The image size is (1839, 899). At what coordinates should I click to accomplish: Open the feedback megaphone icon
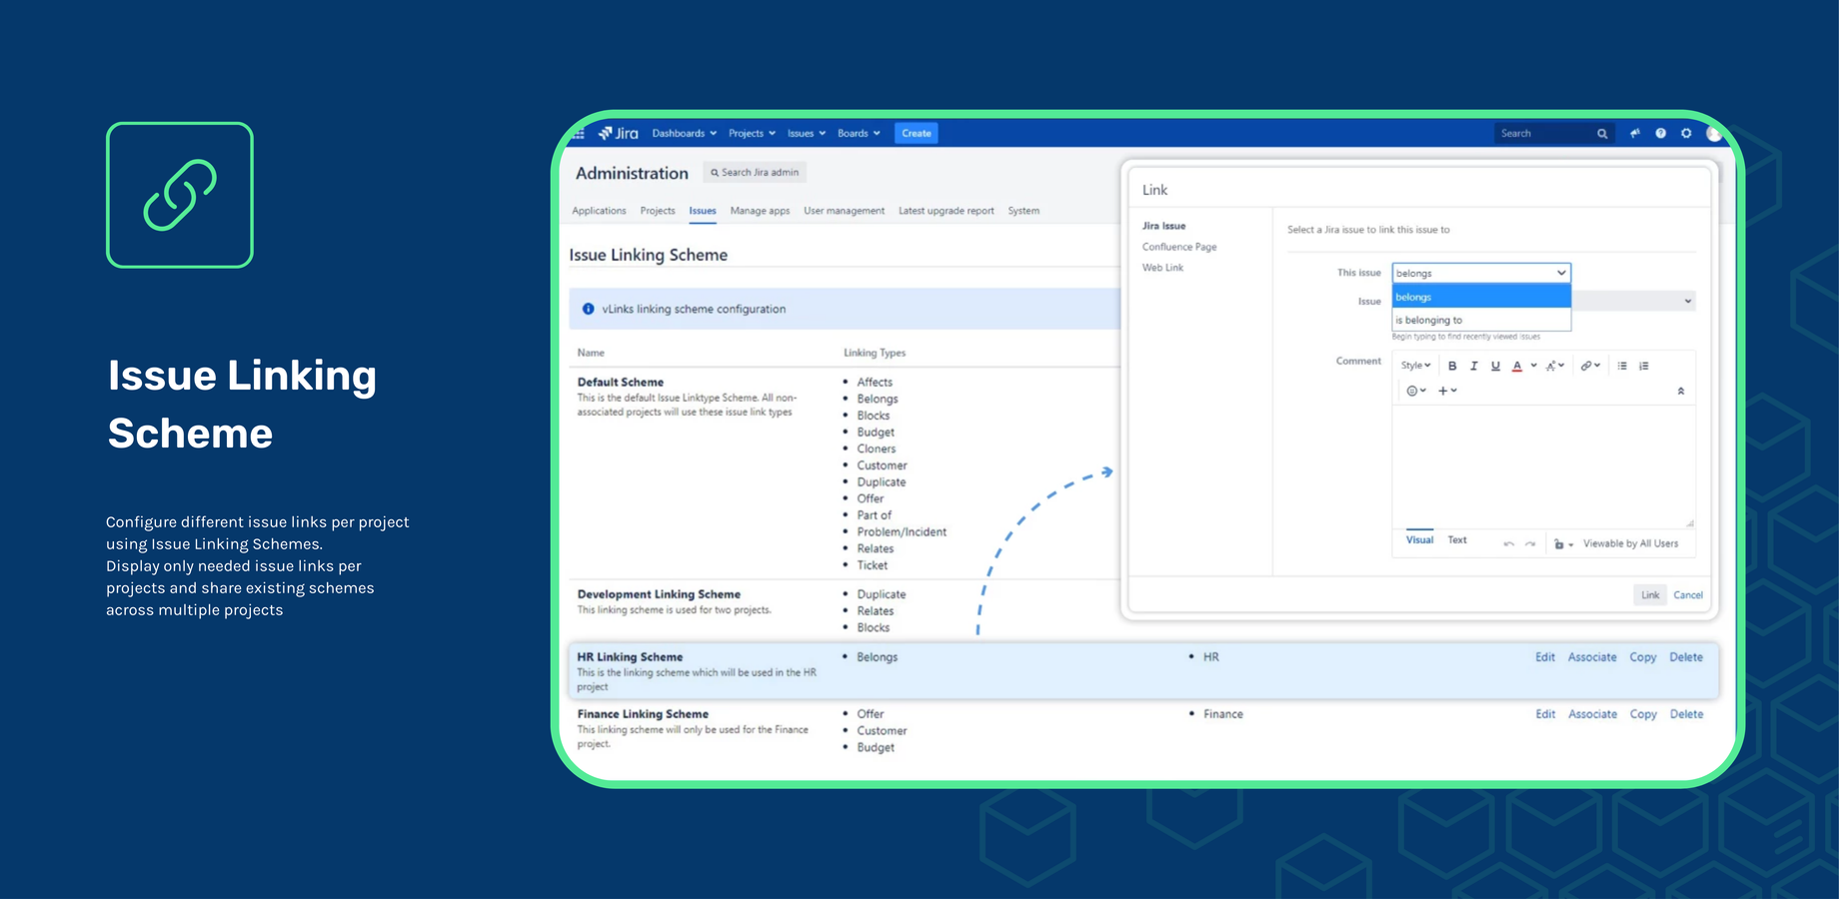click(1635, 133)
